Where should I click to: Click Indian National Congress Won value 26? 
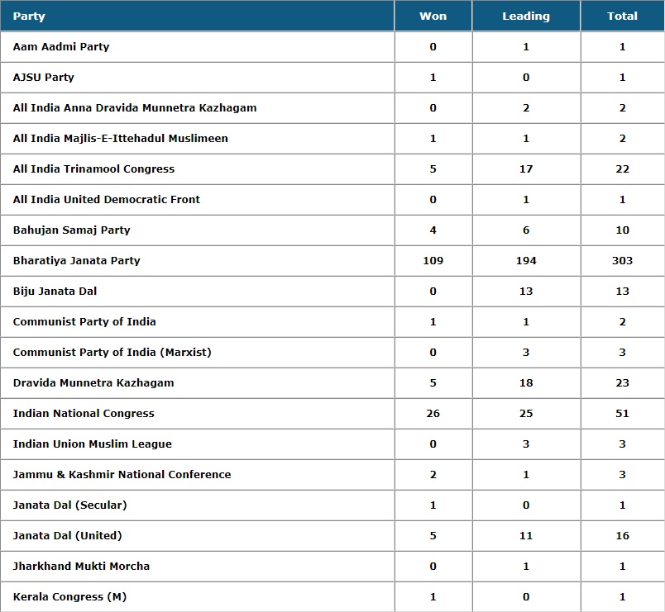(x=433, y=413)
